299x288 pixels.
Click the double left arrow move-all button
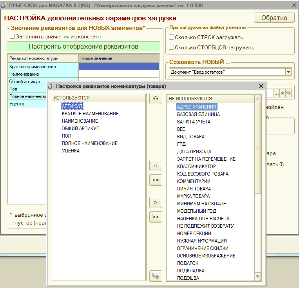pyautogui.click(x=156, y=180)
